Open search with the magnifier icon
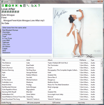 click(x=28, y=6)
